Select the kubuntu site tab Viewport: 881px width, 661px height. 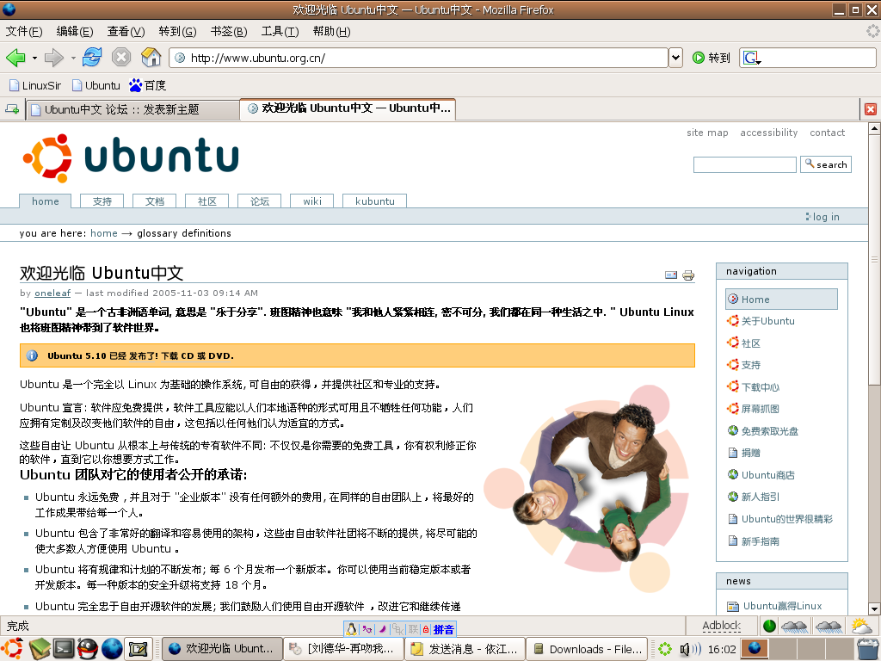click(375, 201)
